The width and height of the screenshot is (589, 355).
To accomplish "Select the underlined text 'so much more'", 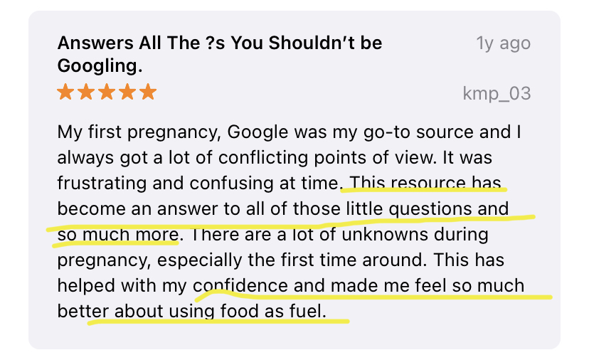I will pyautogui.click(x=118, y=234).
